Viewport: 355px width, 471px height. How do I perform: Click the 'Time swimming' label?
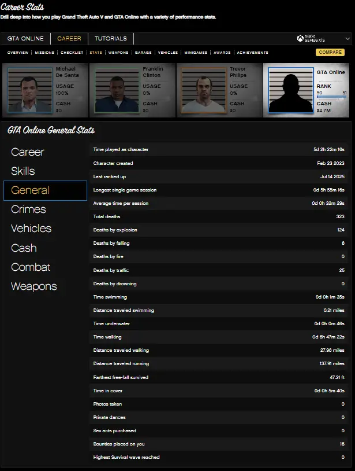[x=110, y=297]
